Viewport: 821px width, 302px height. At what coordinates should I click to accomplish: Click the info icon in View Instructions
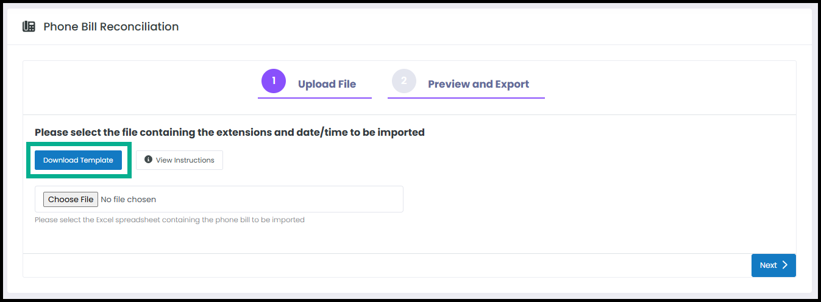tap(148, 160)
